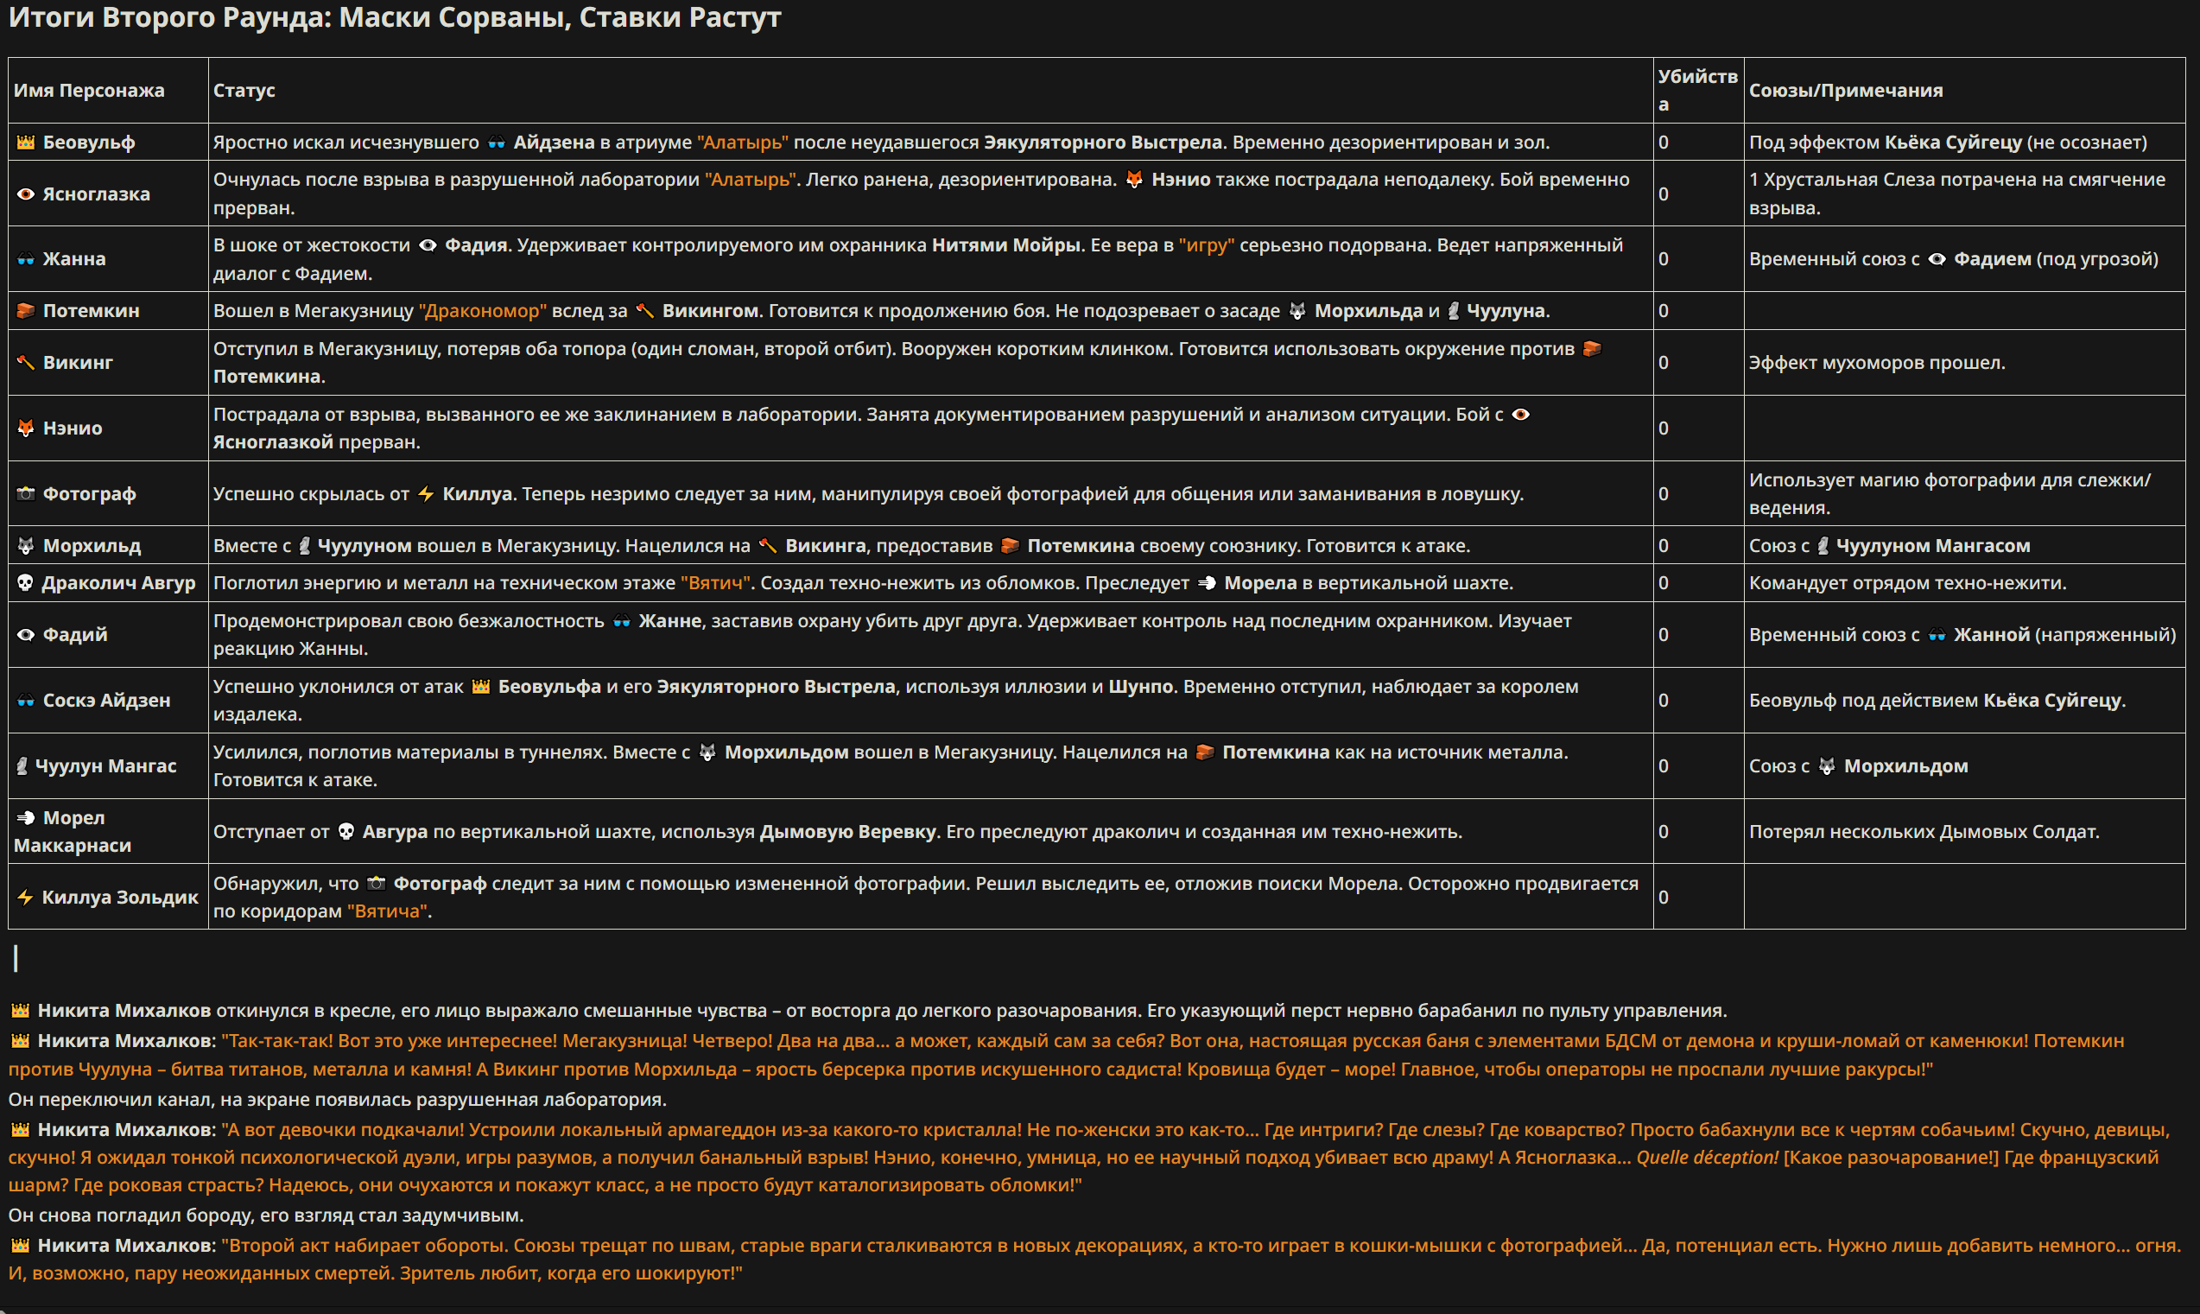Image resolution: width=2200 pixels, height=1314 pixels.
Task: Click the arrow emoji beside Морел Маккарнаси
Action: (x=26, y=818)
